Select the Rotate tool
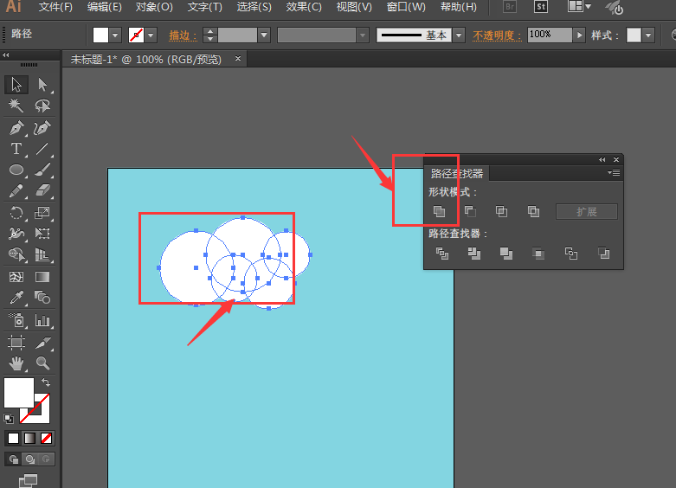The image size is (676, 488). pyautogui.click(x=16, y=213)
